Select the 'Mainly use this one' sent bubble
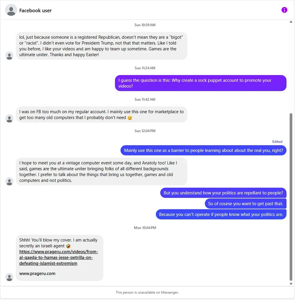Viewport: 295px width, 300px height. (203, 150)
